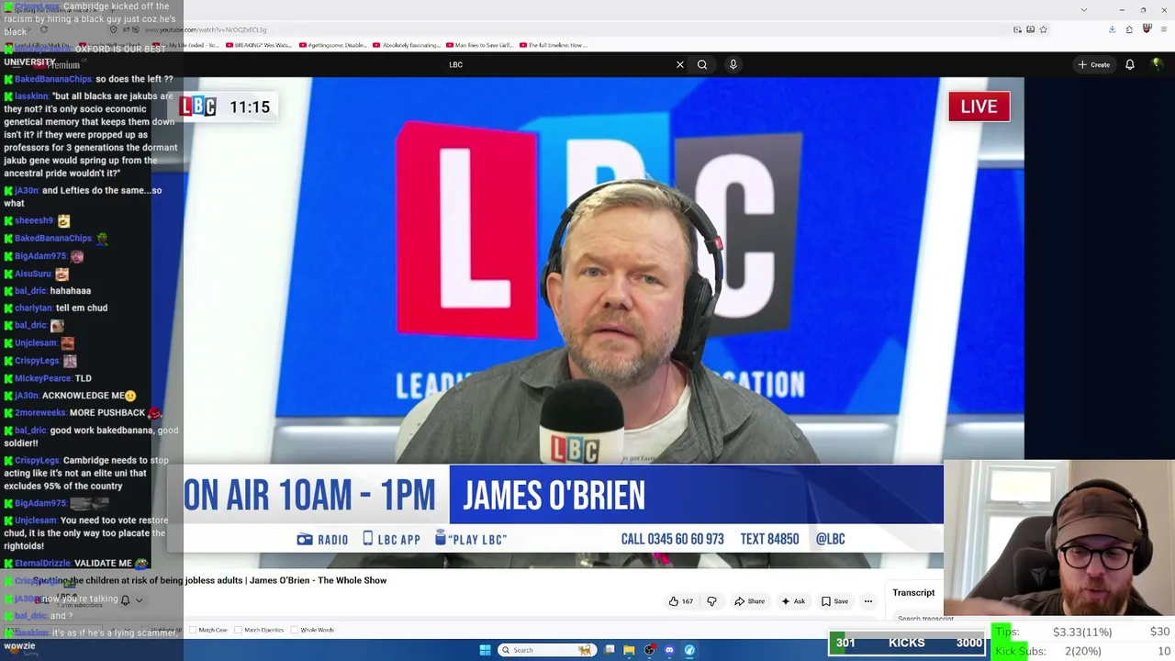Share the video using the Share button

click(x=749, y=601)
